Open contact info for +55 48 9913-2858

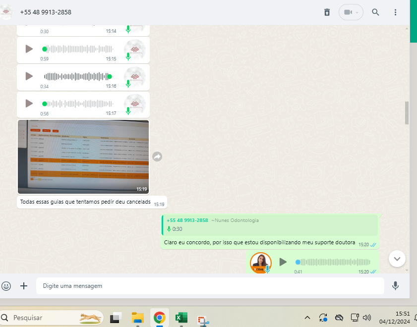46,12
